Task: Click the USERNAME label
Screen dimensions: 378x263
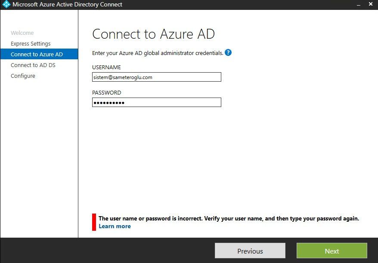Action: tap(106, 67)
